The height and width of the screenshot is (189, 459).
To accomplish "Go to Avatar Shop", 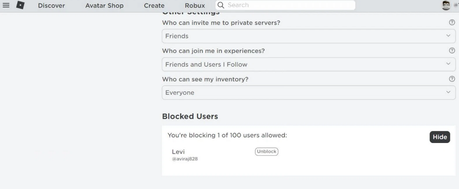I will pos(104,5).
